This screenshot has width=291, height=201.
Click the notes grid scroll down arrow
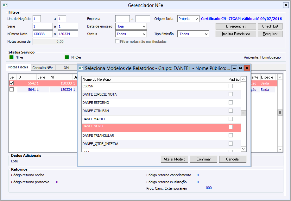(x=280, y=149)
